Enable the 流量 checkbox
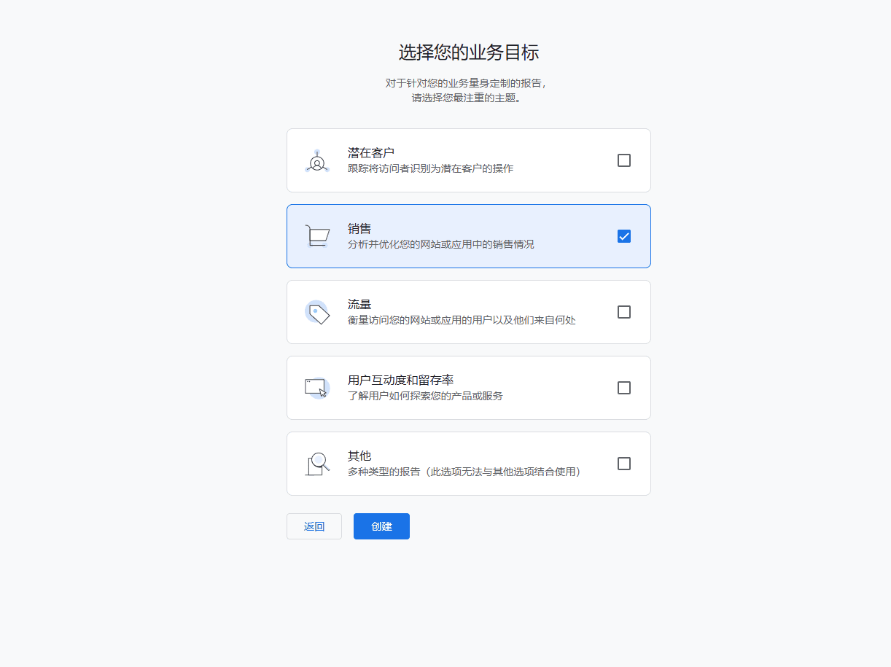The image size is (891, 667). tap(624, 312)
